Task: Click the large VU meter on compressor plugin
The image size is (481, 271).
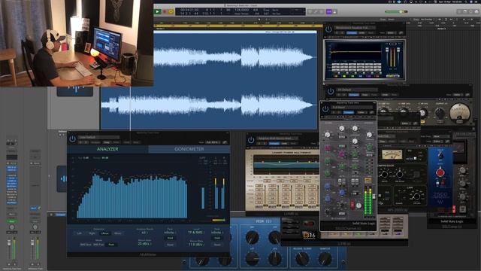Action: (x=459, y=113)
